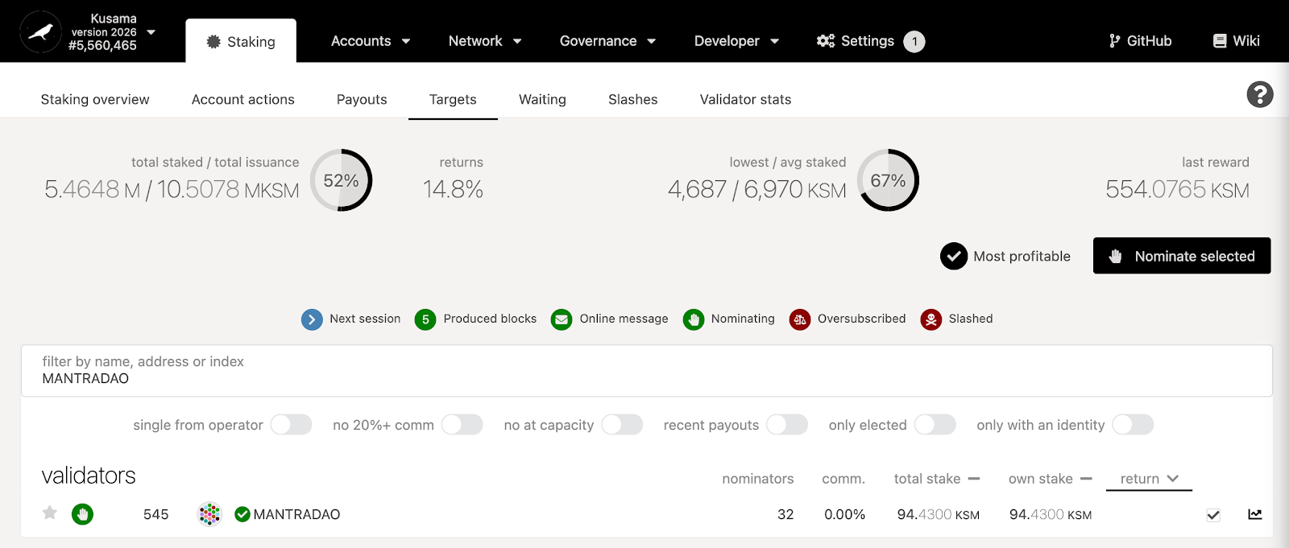Enable recent payouts switch
The image size is (1289, 548).
point(787,425)
